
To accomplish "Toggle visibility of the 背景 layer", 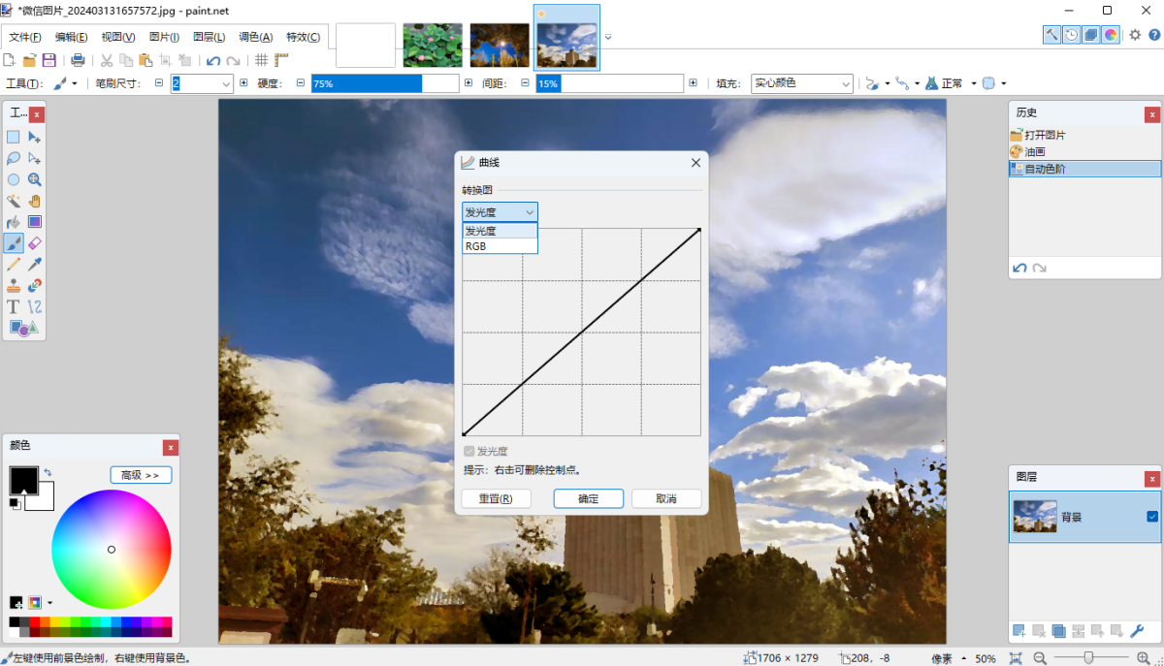I will pyautogui.click(x=1152, y=517).
